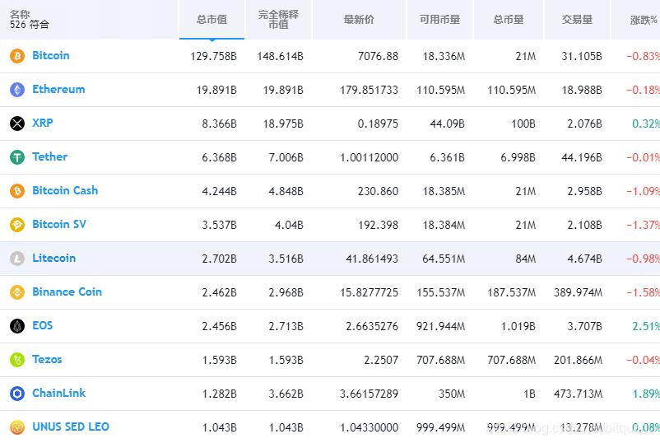The height and width of the screenshot is (443, 660).
Task: Select ChainLink price 3.66157289
Action: pos(370,394)
